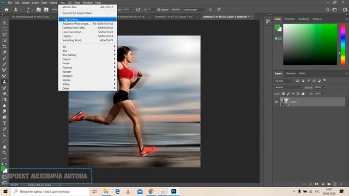
Task: Choose Camera Raw Filter menu item
Action: click(x=88, y=28)
